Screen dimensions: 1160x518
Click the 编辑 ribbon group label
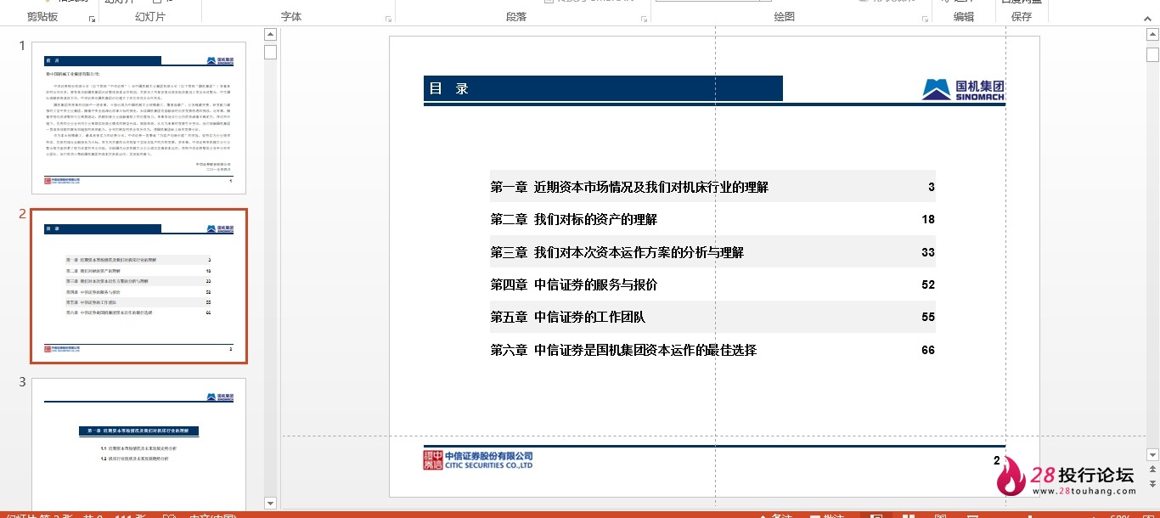(964, 17)
